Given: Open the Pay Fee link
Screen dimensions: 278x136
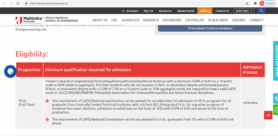Looking at the screenshot, I should tap(148, 11).
